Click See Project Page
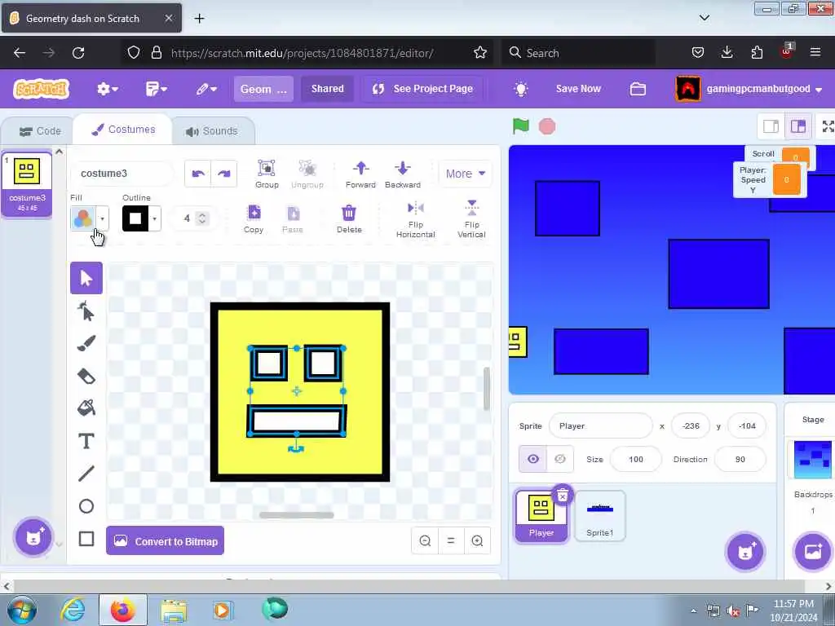The height and width of the screenshot is (626, 835). click(x=423, y=89)
